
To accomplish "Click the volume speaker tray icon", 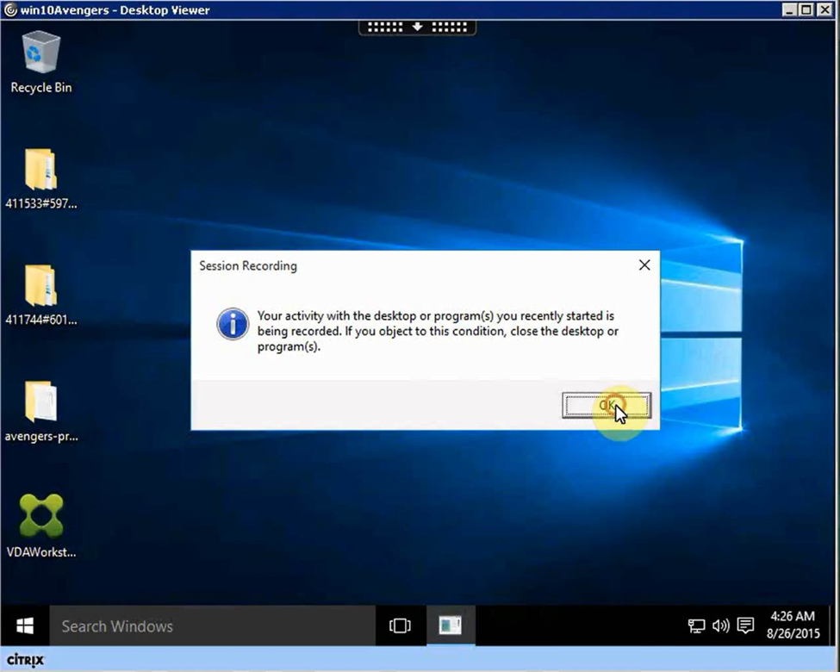I will click(x=720, y=626).
